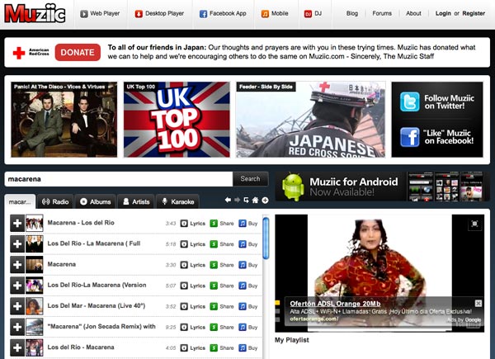This screenshot has width=495, height=359.
Task: Click the Login link
Action: [x=443, y=13]
